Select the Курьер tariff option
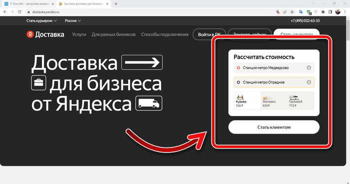Screen dimensions: 350x184 [x=247, y=100]
